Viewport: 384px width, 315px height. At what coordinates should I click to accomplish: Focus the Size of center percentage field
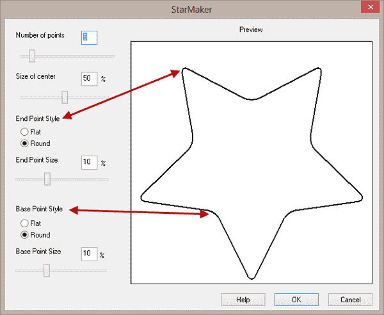point(89,79)
